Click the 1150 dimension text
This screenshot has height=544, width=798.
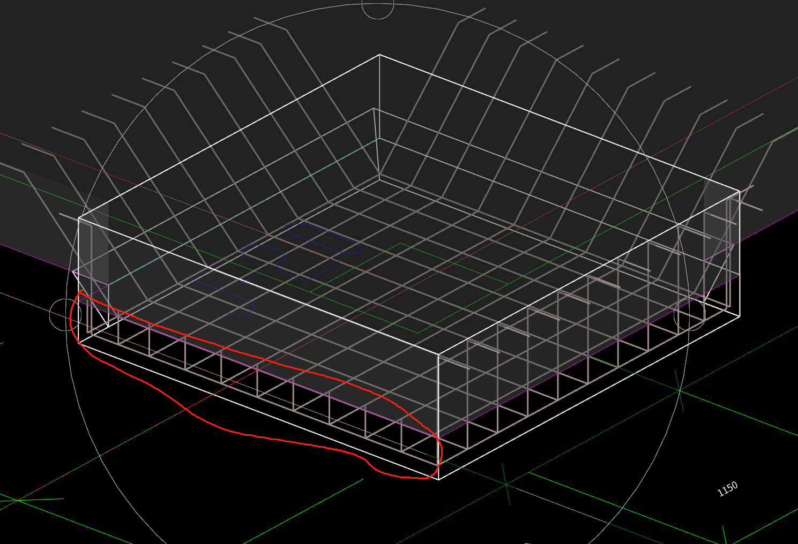(x=727, y=489)
